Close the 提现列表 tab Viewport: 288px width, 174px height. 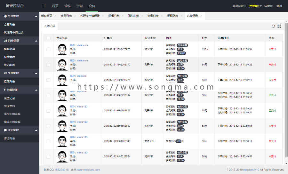click(181, 16)
